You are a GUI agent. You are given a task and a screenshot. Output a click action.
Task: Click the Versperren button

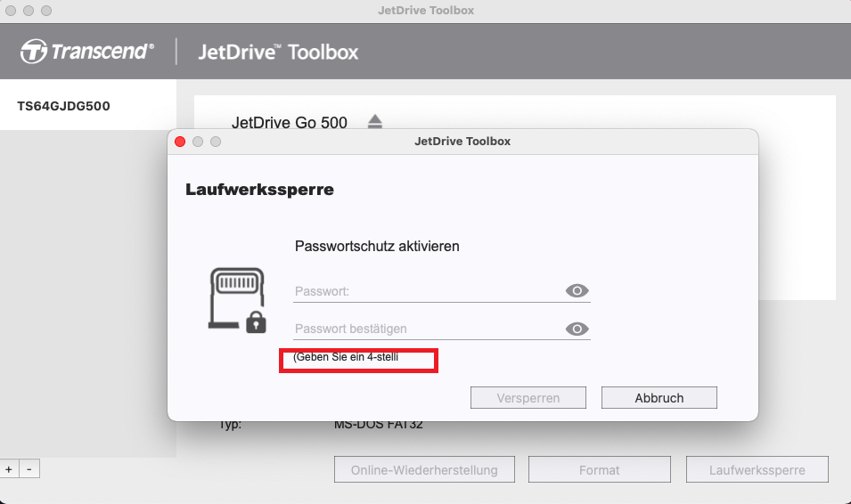pos(528,398)
